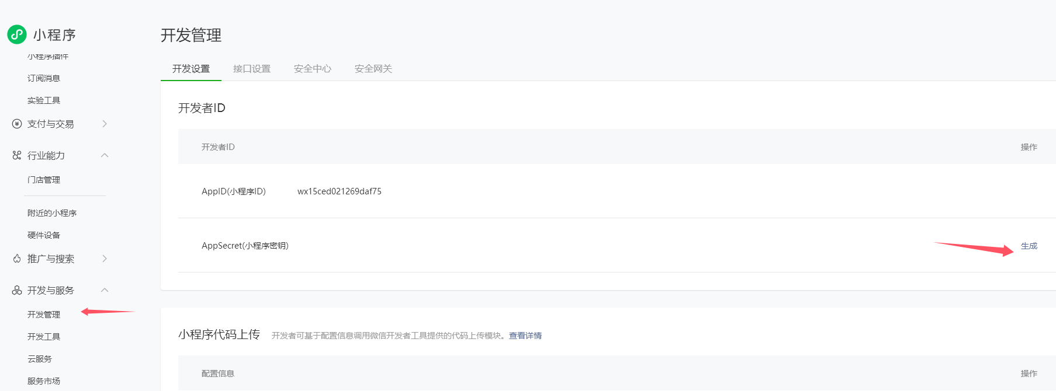
Task: Click the green Mini Program logo icon
Action: click(17, 34)
